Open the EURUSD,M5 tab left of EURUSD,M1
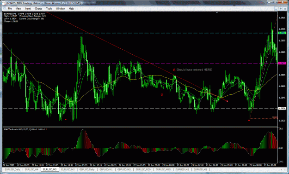 point(183,169)
